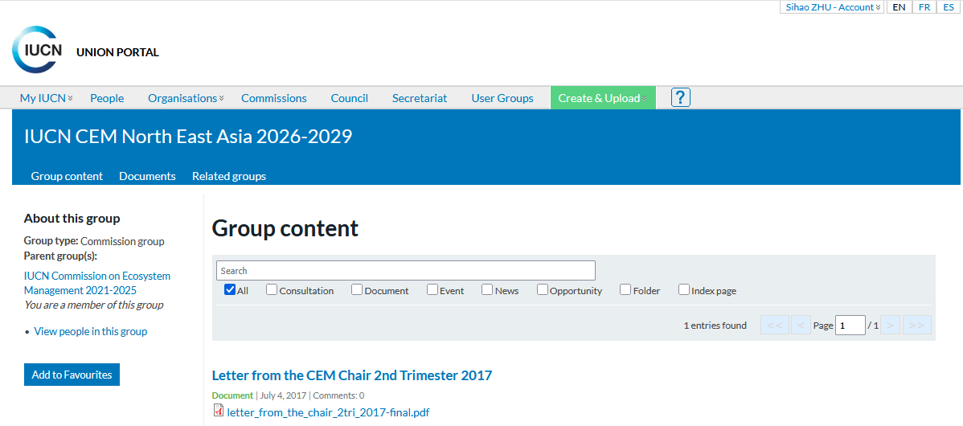The width and height of the screenshot is (963, 426).
Task: Switch language to FR
Action: click(x=924, y=7)
